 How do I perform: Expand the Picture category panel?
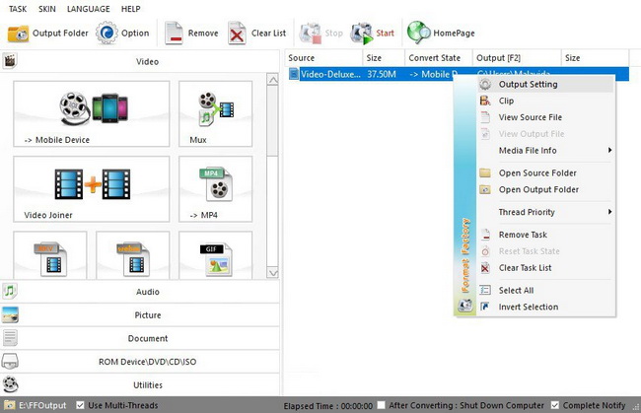point(146,315)
